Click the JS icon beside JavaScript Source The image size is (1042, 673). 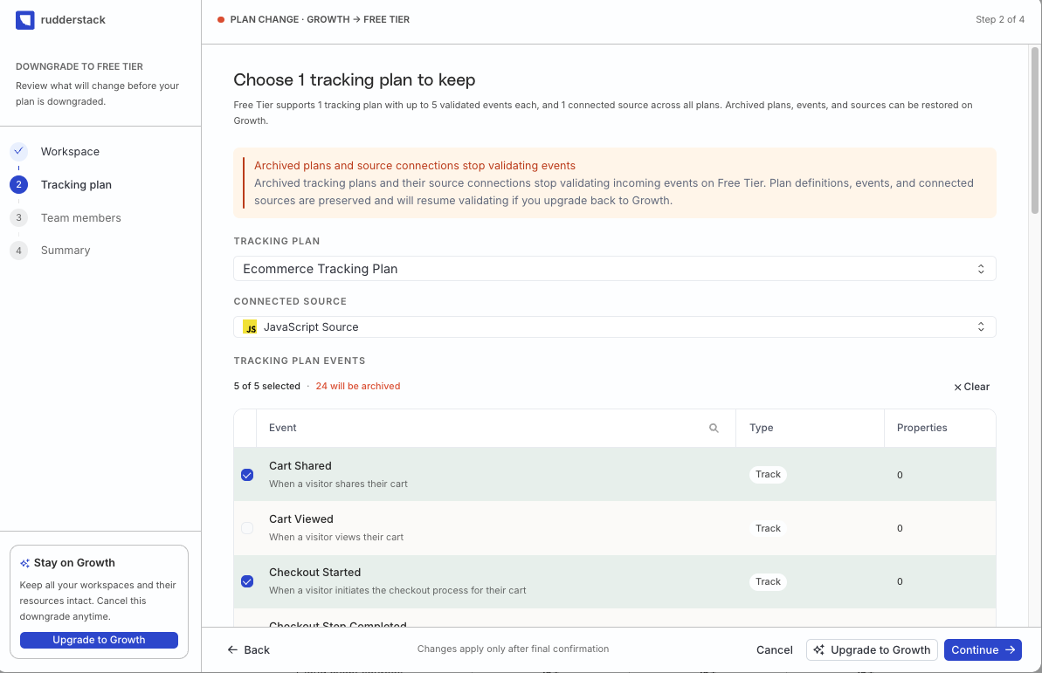pos(250,326)
